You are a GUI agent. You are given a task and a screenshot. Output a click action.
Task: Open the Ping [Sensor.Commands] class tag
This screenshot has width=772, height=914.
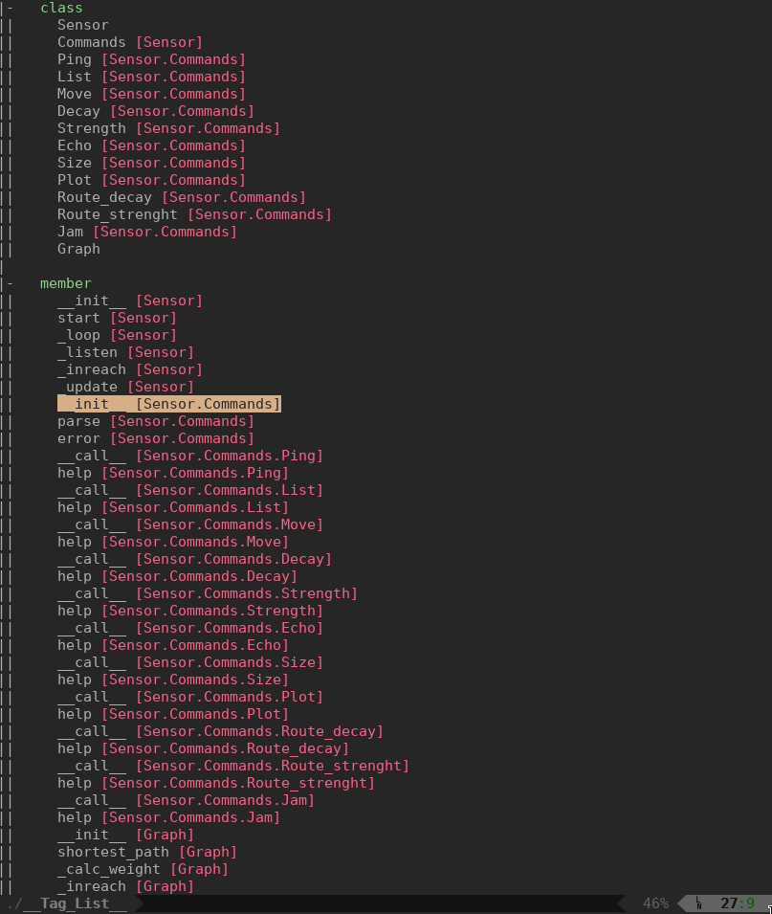point(150,59)
